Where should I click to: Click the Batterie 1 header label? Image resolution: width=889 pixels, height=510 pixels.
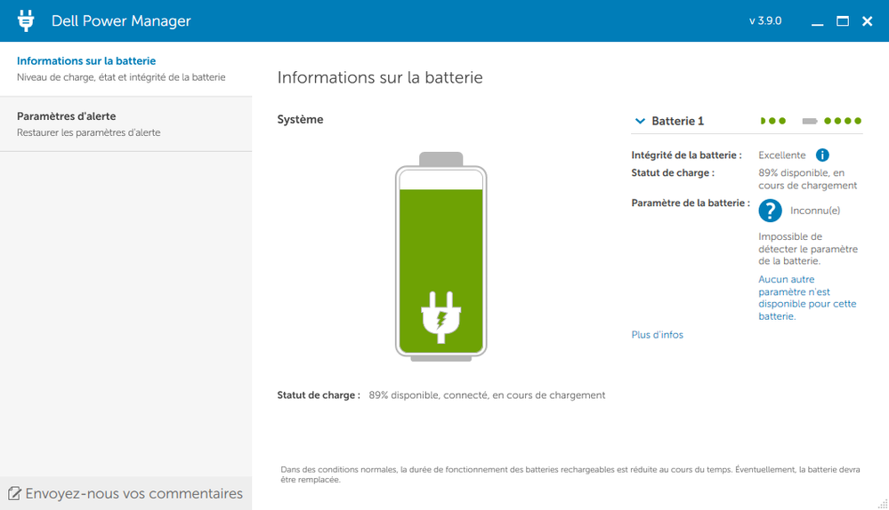tap(677, 121)
